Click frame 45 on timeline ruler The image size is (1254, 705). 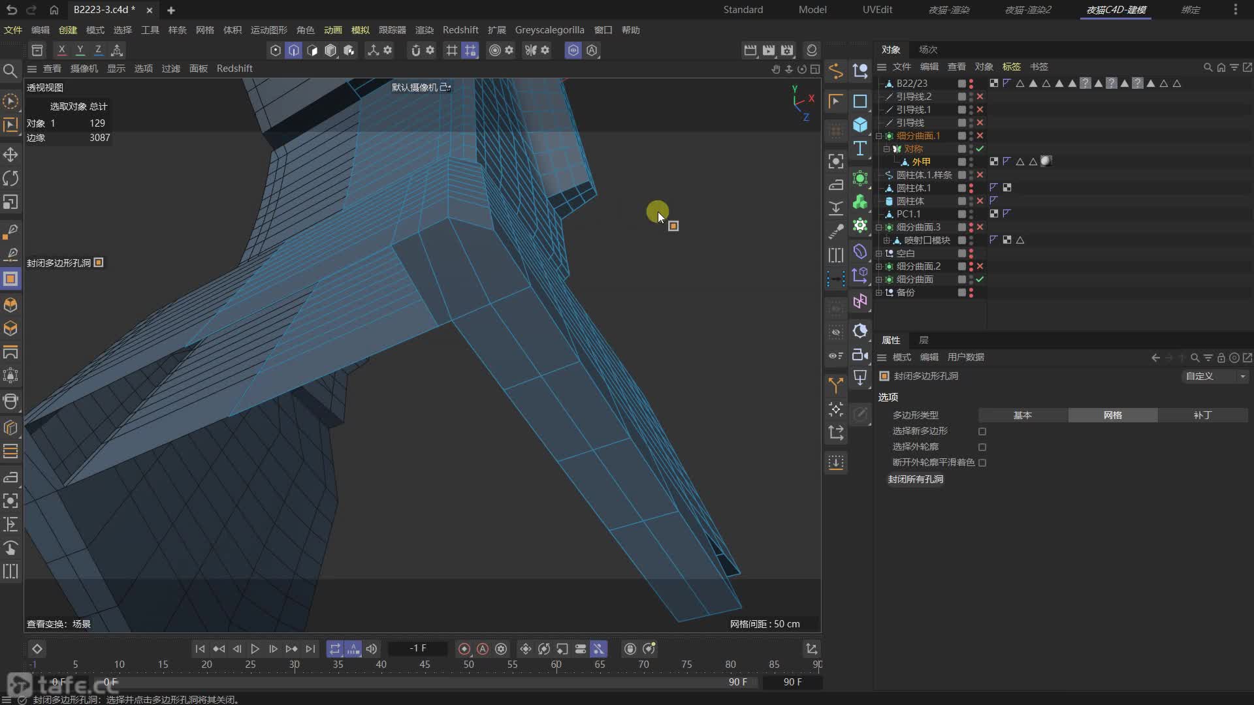point(425,665)
